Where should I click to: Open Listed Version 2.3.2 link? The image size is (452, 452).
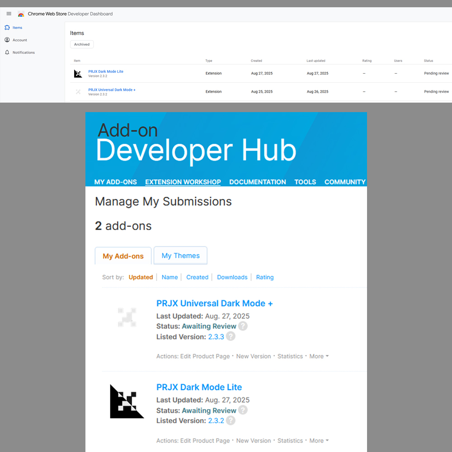(216, 420)
